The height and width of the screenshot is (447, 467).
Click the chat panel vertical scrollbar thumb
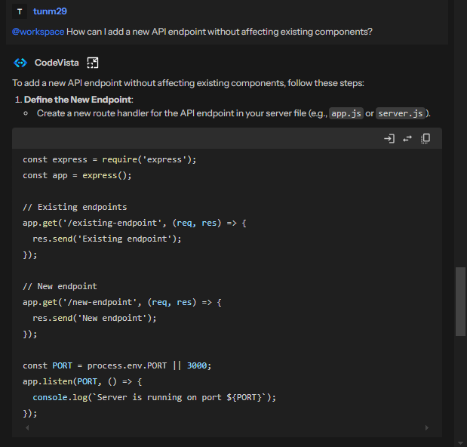click(460, 302)
